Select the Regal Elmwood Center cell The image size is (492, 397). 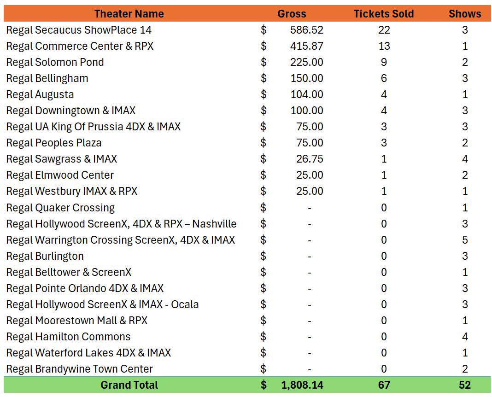point(59,175)
